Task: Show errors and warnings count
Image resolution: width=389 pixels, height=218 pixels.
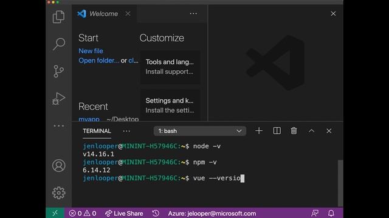Action: coord(83,213)
